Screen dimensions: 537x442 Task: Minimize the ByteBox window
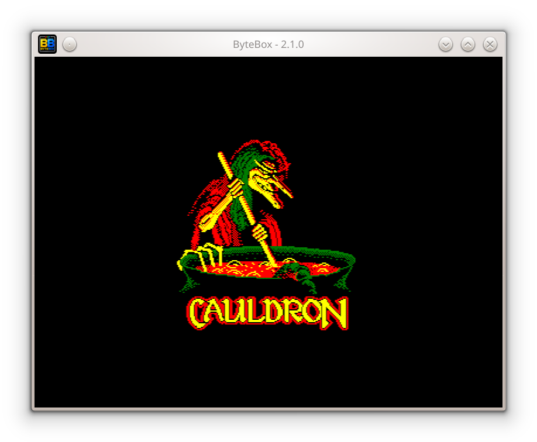coord(446,44)
